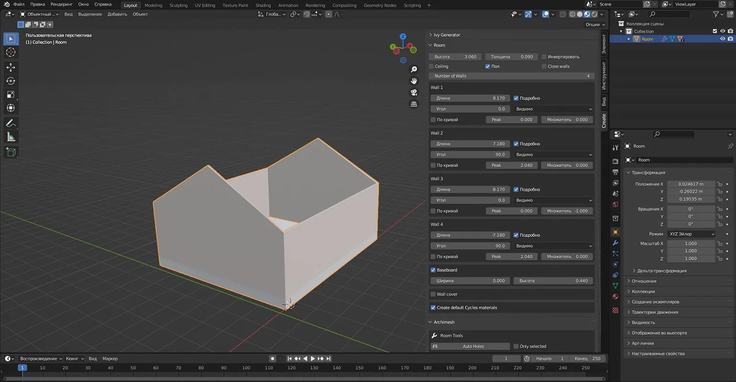Image resolution: width=736 pixels, height=382 pixels.
Task: Select the Rotate tool in toolbar
Action: (x=11, y=81)
